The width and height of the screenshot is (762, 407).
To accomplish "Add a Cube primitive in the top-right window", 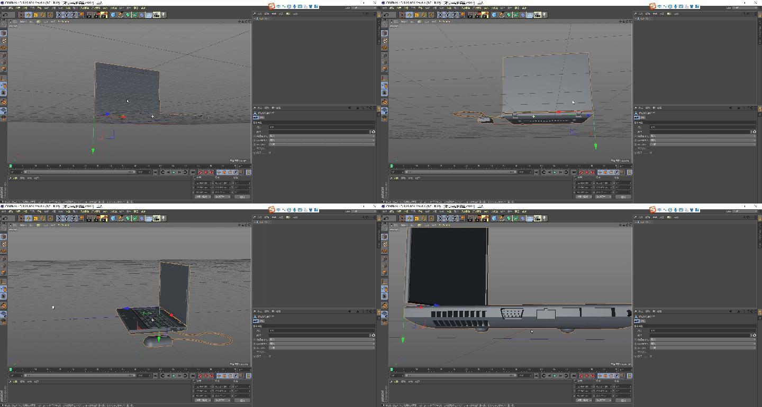I will [494, 15].
